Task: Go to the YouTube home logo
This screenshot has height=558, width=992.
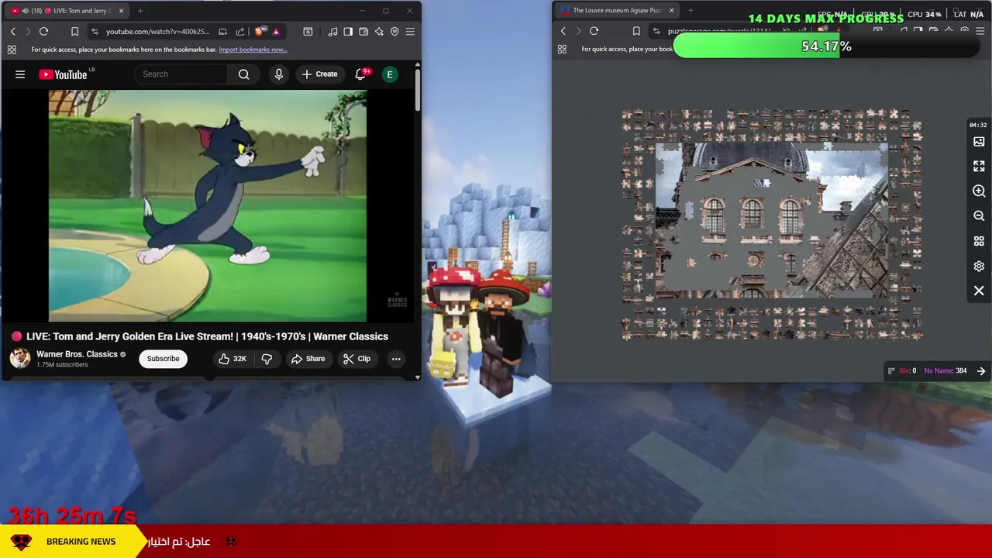Action: (x=63, y=74)
